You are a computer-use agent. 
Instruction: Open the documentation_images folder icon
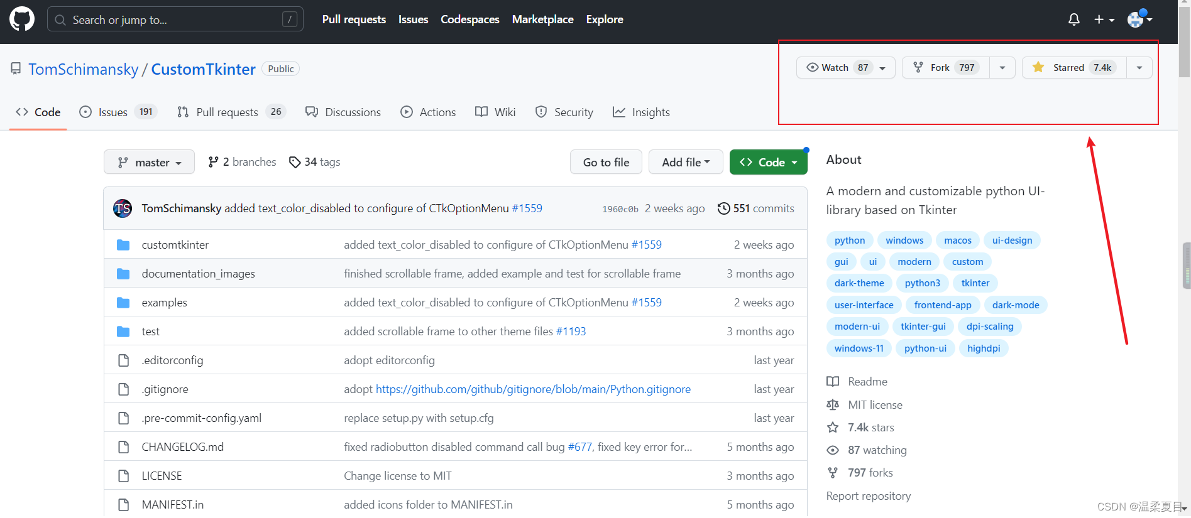(x=123, y=274)
